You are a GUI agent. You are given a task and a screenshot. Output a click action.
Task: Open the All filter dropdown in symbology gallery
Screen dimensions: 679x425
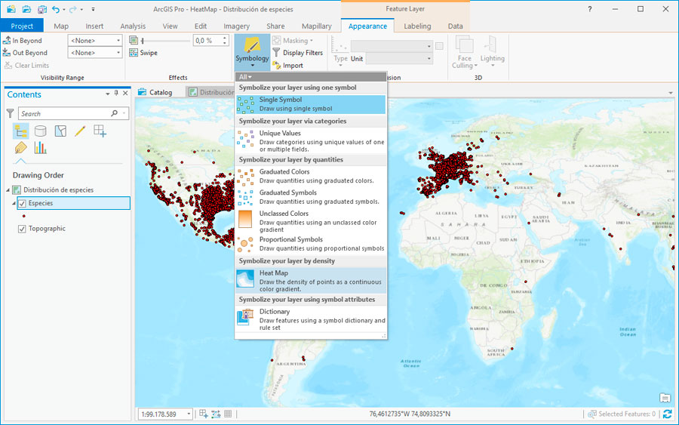pos(245,77)
